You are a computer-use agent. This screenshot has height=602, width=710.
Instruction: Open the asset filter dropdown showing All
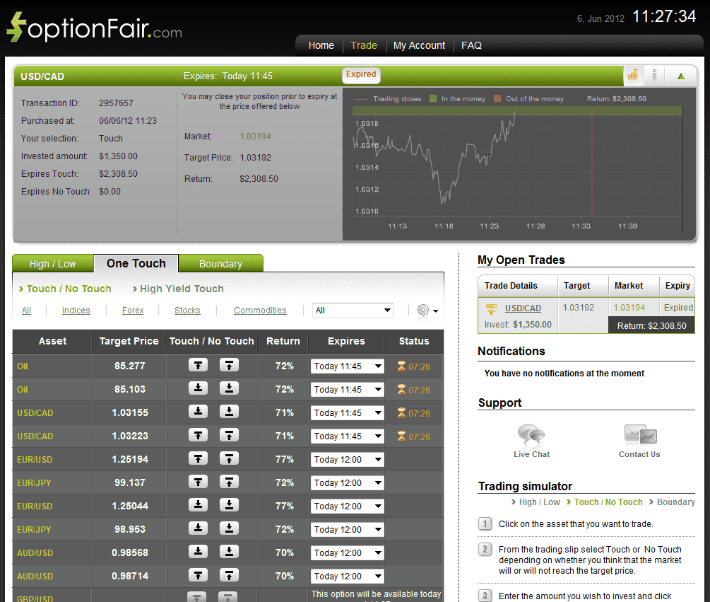tap(353, 310)
